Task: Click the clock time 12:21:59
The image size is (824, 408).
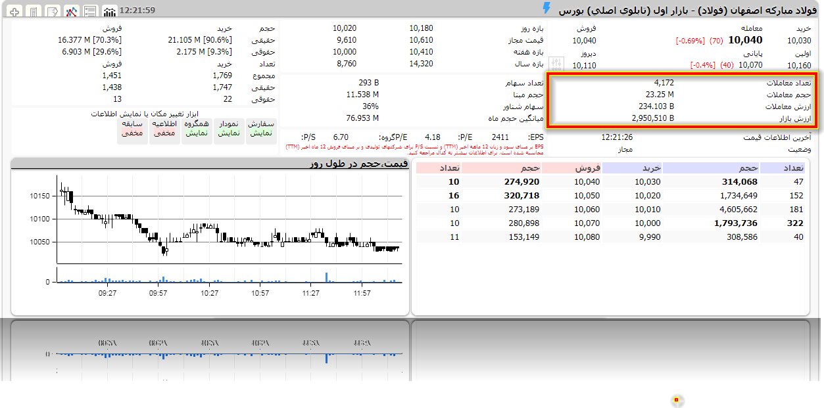Action: point(139,10)
